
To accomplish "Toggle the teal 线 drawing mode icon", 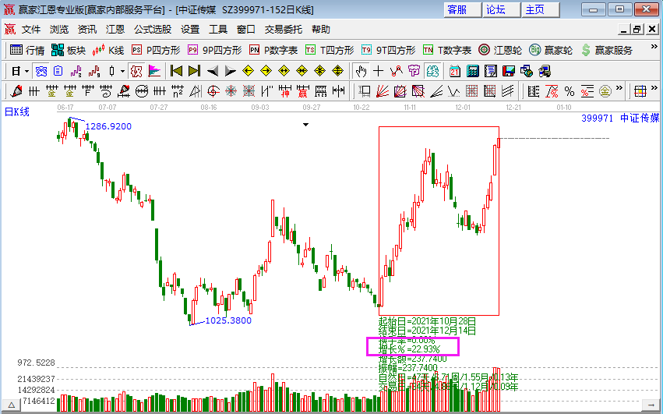I will point(432,71).
